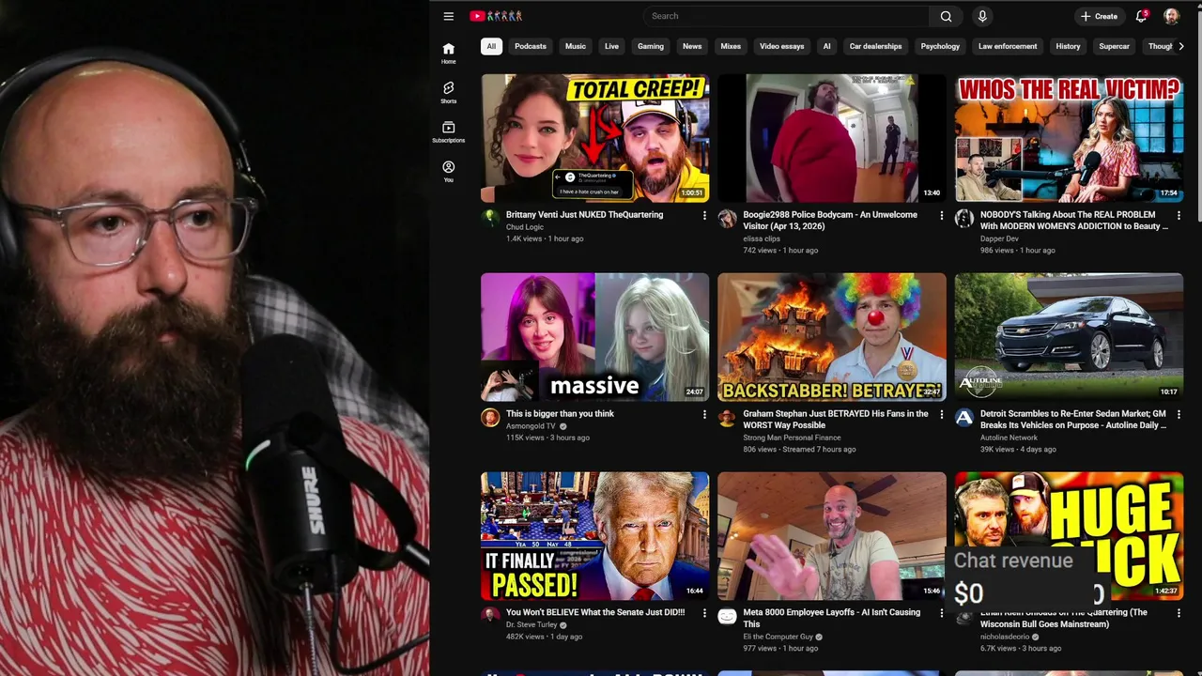Show next filter chips arrow
Image resolution: width=1202 pixels, height=676 pixels.
coord(1180,46)
